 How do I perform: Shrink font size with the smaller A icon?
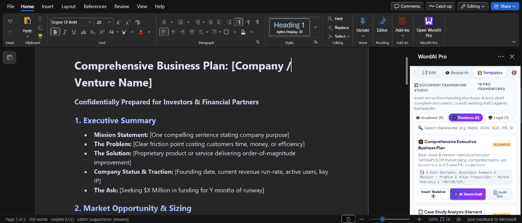[x=128, y=22]
